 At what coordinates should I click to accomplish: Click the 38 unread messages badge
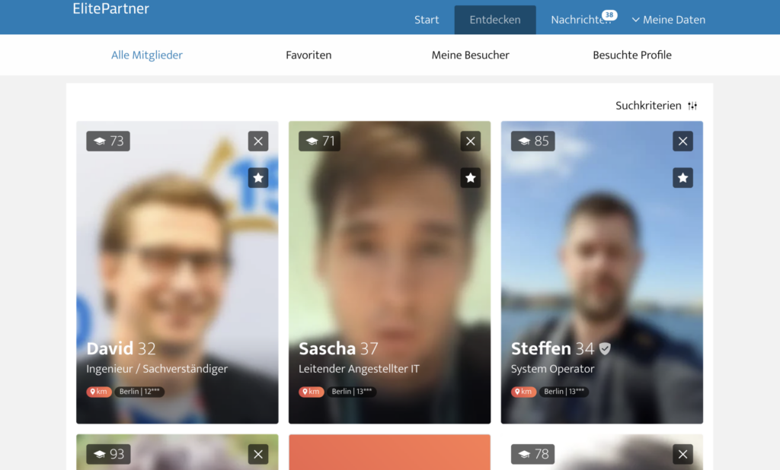609,15
